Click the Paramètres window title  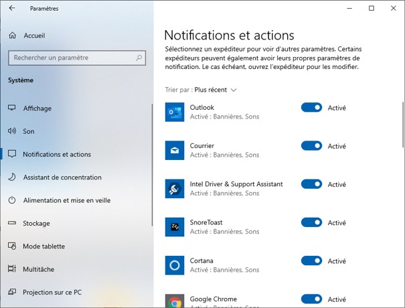(44, 9)
